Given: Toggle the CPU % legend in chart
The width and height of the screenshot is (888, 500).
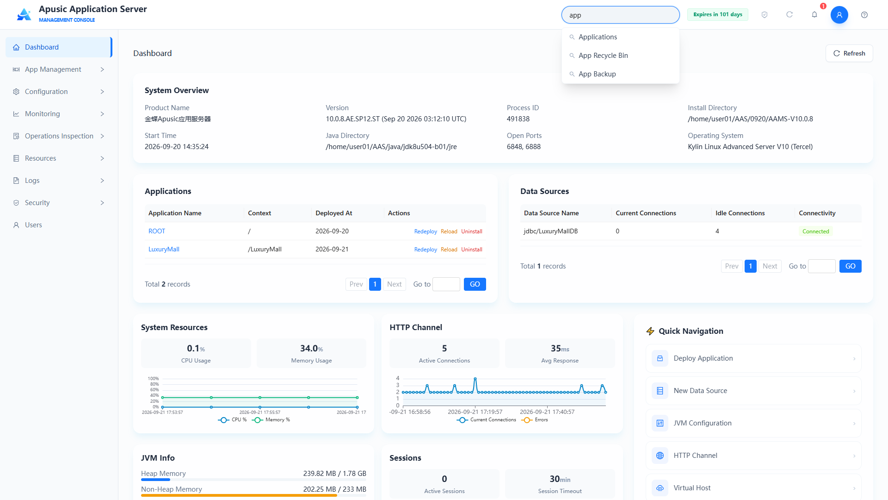Looking at the screenshot, I should [x=232, y=420].
